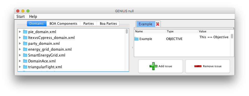249x96 pixels.
Task: Click the green plus Add issue icon
Action: point(153,66)
